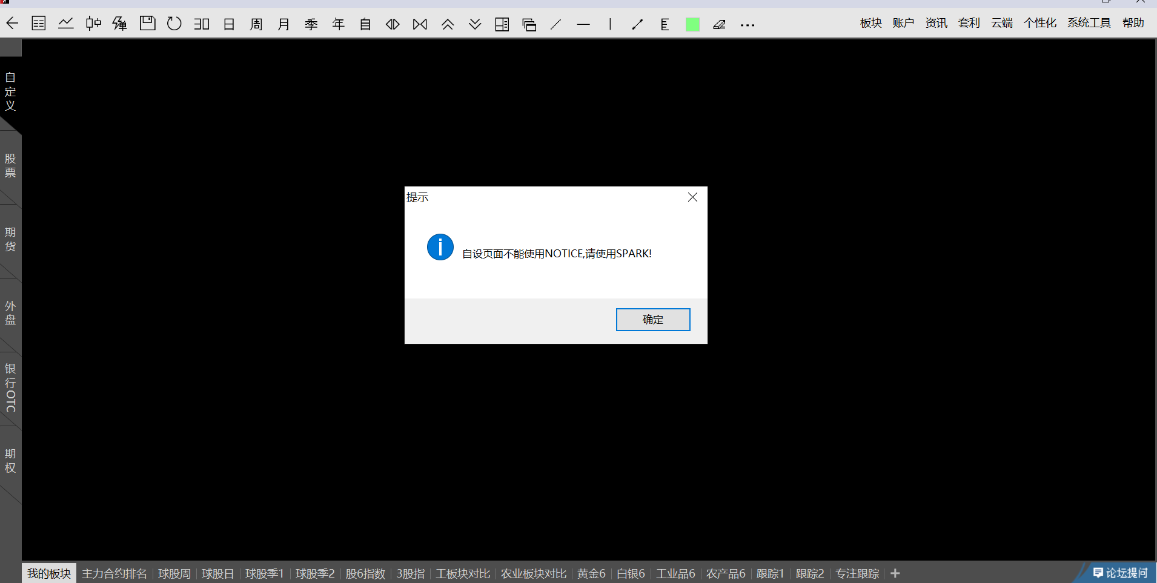This screenshot has width=1157, height=583.
Task: Select the eraser tool icon
Action: [x=719, y=25]
